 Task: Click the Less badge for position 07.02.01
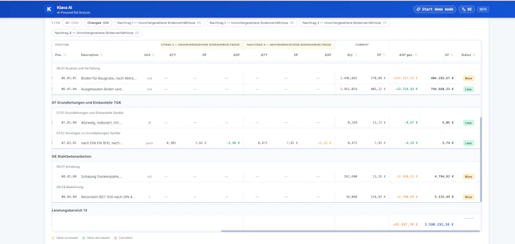[469, 143]
